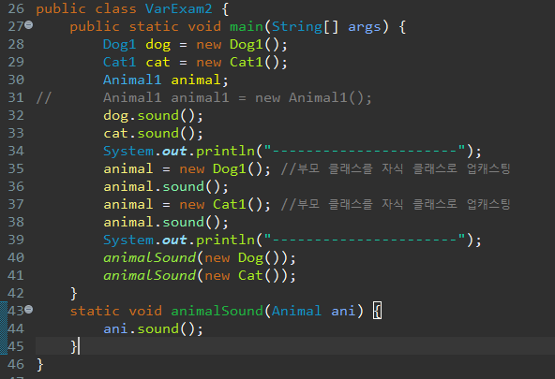This screenshot has width=555, height=379.
Task: Click 'animalSound(new Dog());' call
Action: [200, 258]
